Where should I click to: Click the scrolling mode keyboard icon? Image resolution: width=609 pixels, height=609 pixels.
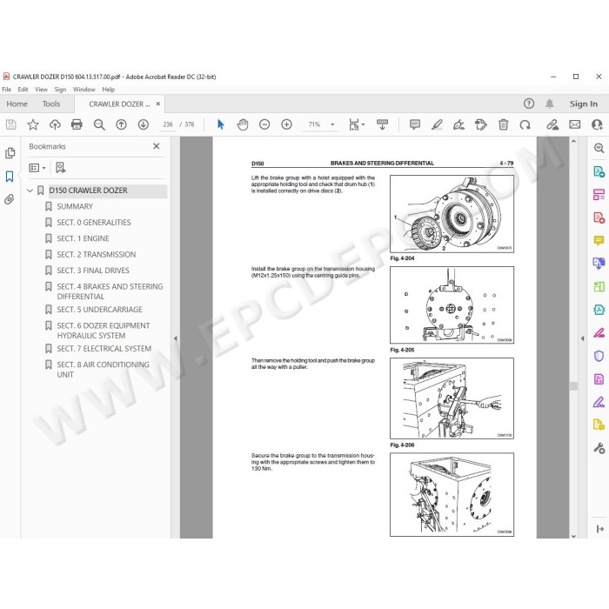pos(382,124)
